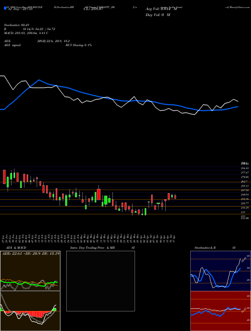Viewport: 251px width, 331px height.
Task: Select the 'ADX signal:' label
Action: [13, 45]
